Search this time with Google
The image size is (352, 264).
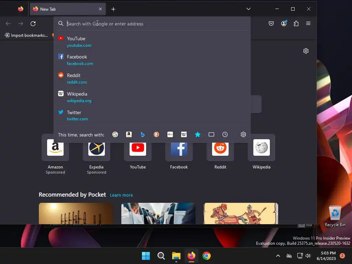pyautogui.click(x=115, y=134)
